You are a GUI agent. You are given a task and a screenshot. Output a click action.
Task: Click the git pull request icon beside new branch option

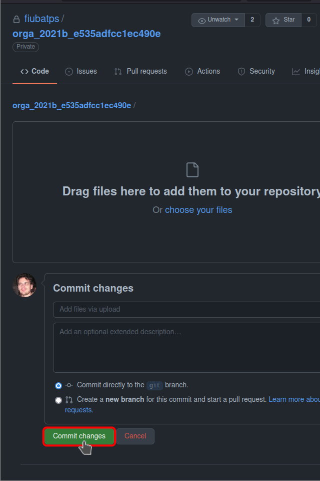coord(69,400)
